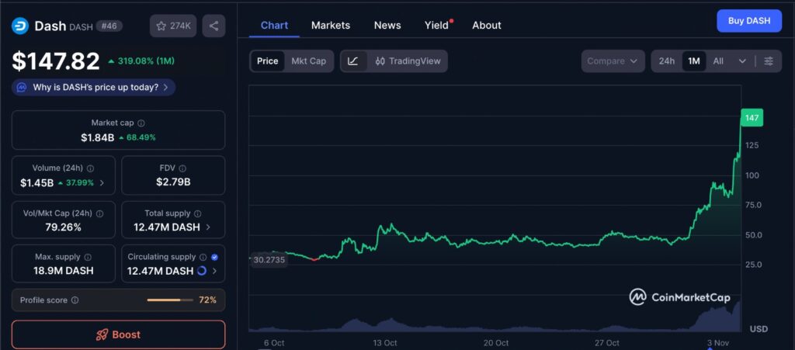The height and width of the screenshot is (350, 795).
Task: Select the Price chart toggle
Action: click(268, 61)
